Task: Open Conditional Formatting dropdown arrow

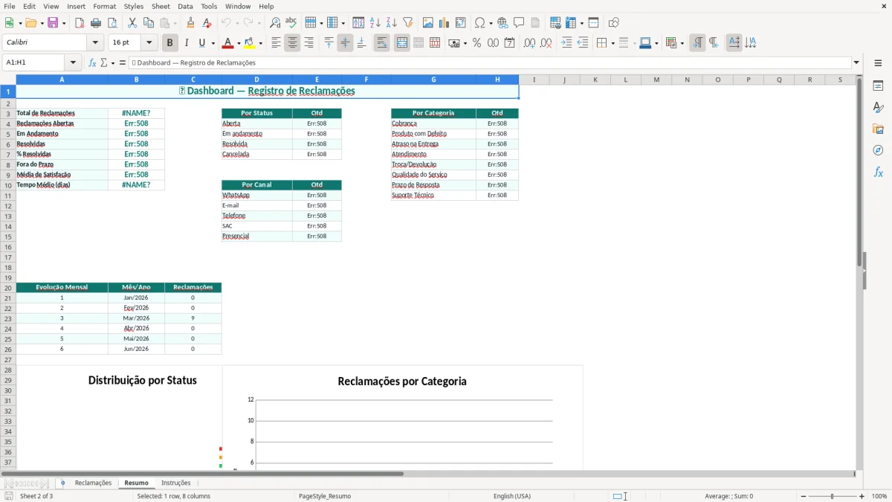Action: point(682,43)
